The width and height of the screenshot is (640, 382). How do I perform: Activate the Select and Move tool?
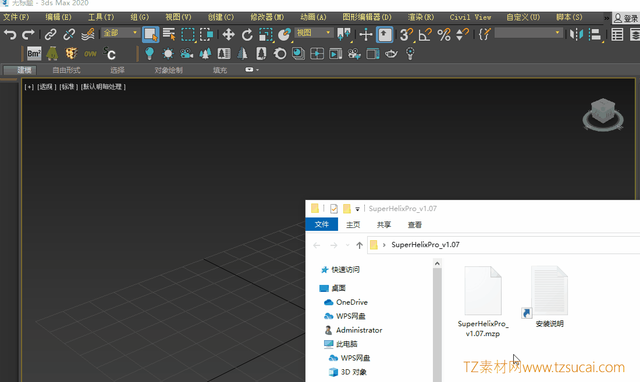(x=228, y=35)
